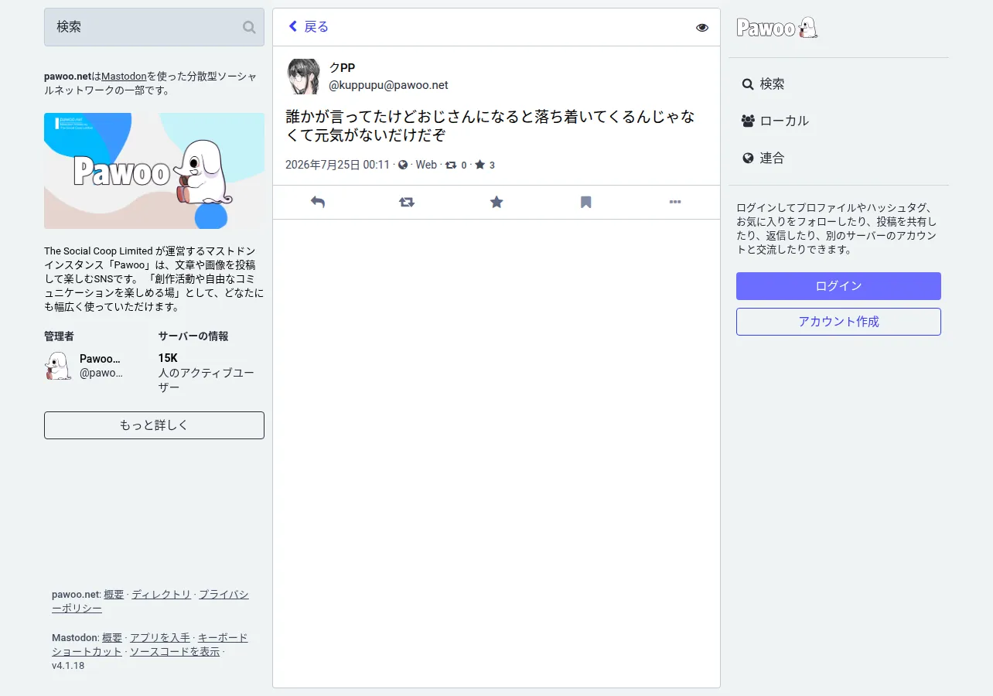Toggle the eye visibility icon in post header

coord(702,28)
